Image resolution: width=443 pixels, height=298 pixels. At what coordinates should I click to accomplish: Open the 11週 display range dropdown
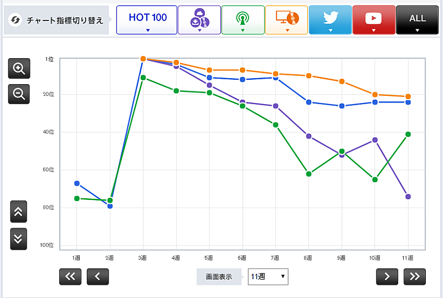click(268, 276)
